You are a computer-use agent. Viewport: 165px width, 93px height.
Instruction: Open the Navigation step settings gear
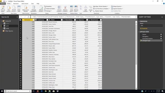(x=161, y=36)
